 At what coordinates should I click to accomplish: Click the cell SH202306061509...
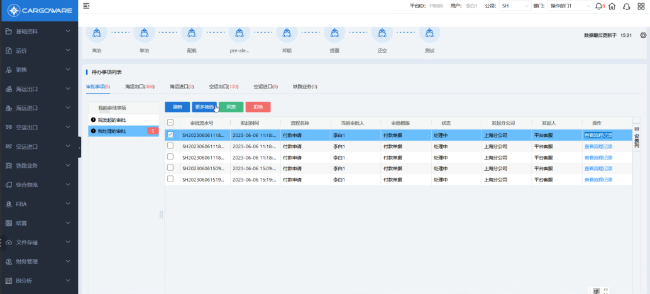205,168
